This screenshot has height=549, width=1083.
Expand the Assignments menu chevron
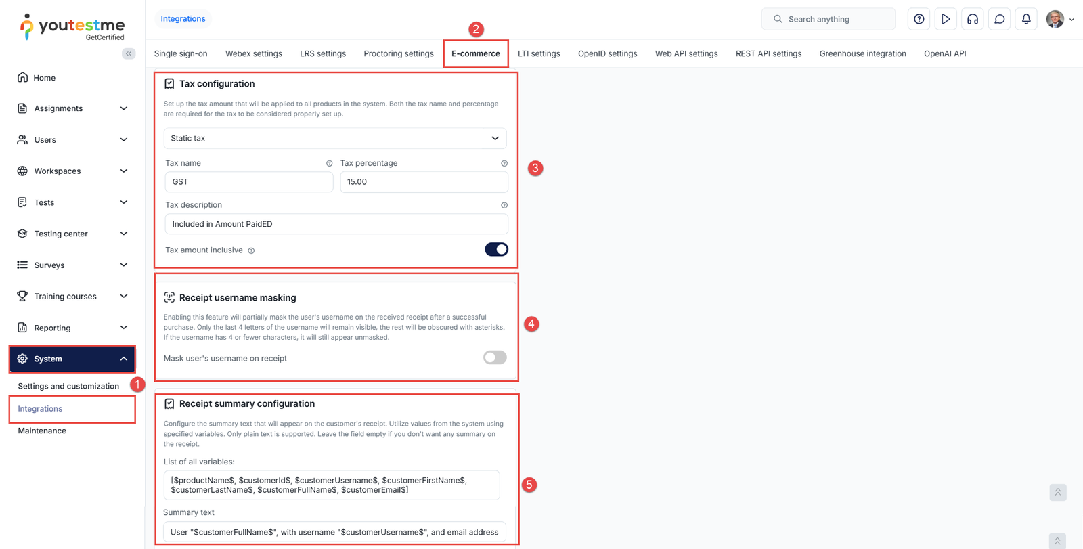pyautogui.click(x=124, y=108)
